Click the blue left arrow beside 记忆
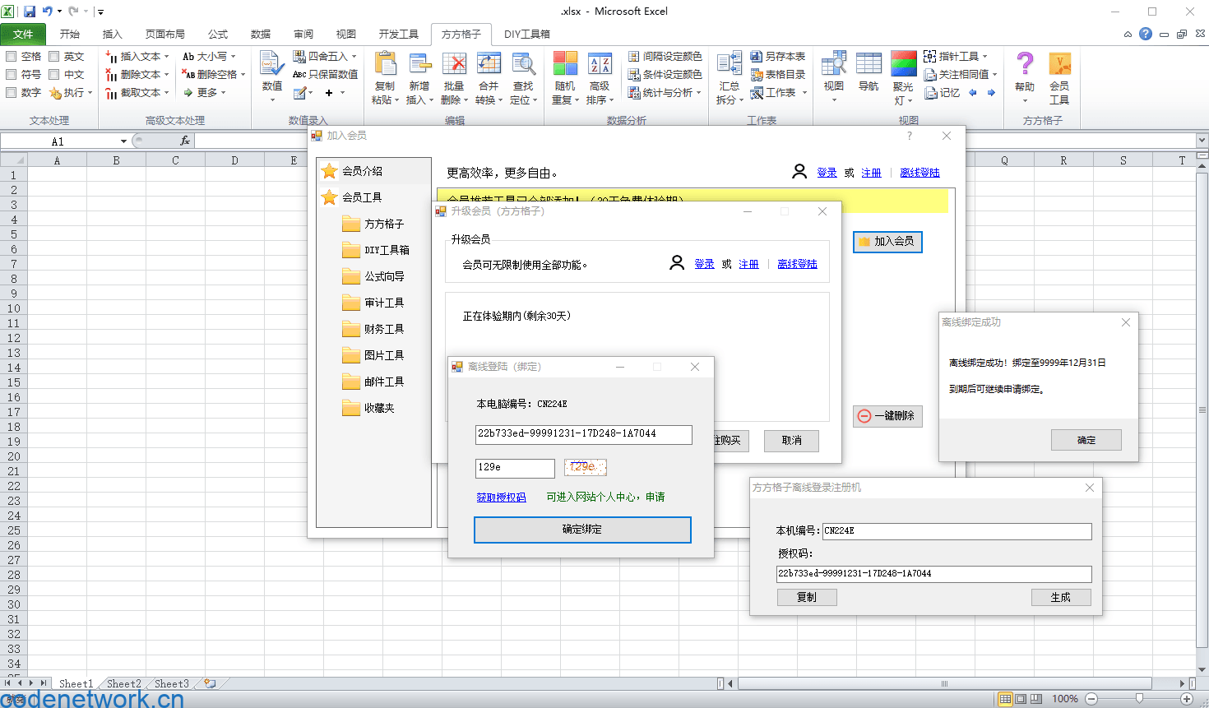 [973, 93]
